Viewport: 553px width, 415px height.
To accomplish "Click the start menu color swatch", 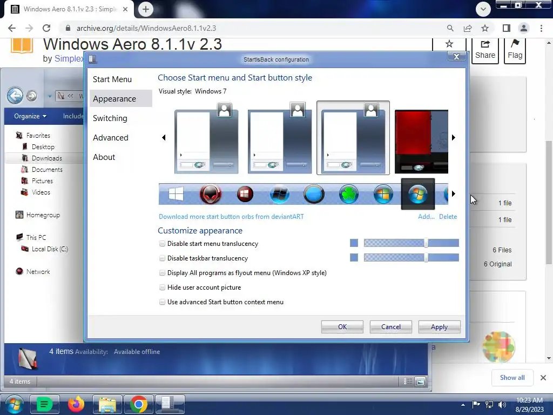I will click(354, 243).
